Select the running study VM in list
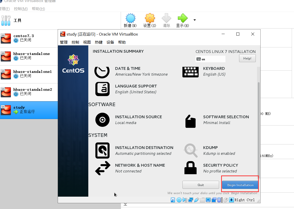 (x=29, y=110)
